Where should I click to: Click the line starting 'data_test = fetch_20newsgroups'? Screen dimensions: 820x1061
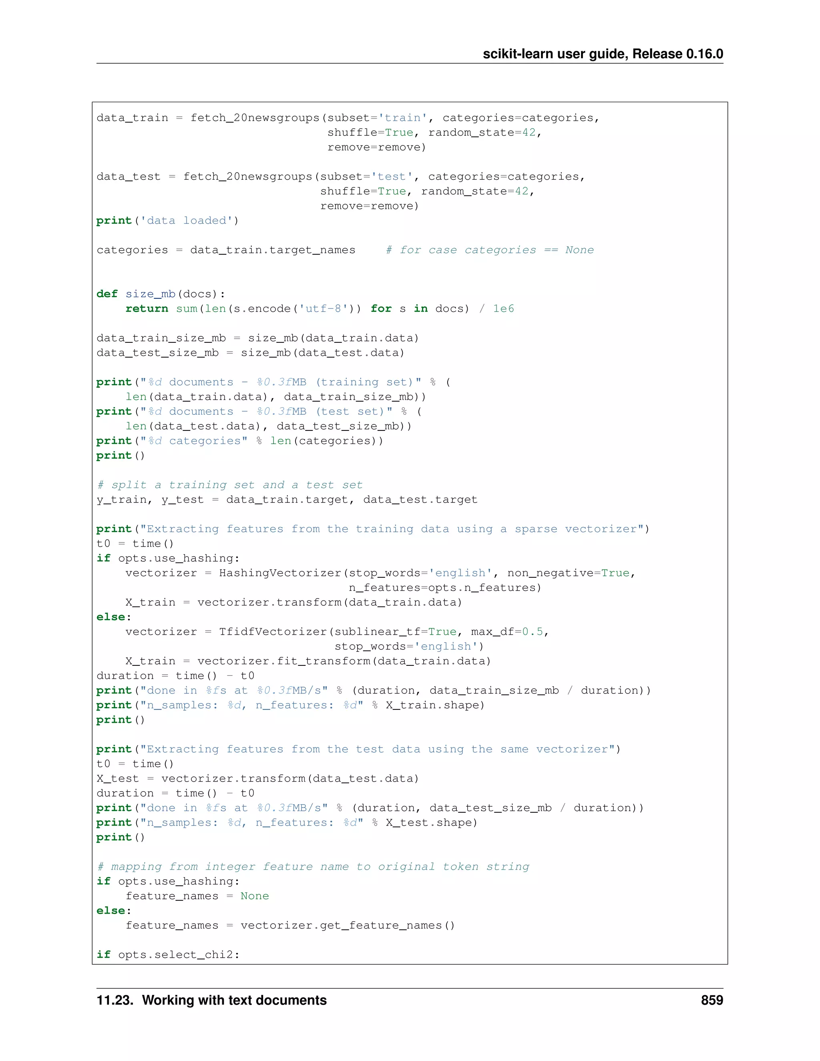[341, 177]
